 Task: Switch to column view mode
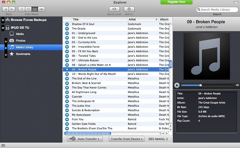(x=28, y=9)
